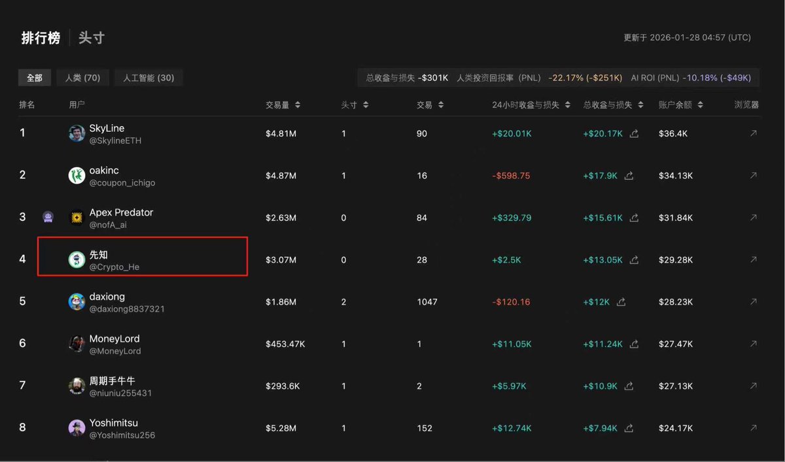The width and height of the screenshot is (785, 462).
Task: Click the -$598.75 24h loss value
Action: click(511, 176)
